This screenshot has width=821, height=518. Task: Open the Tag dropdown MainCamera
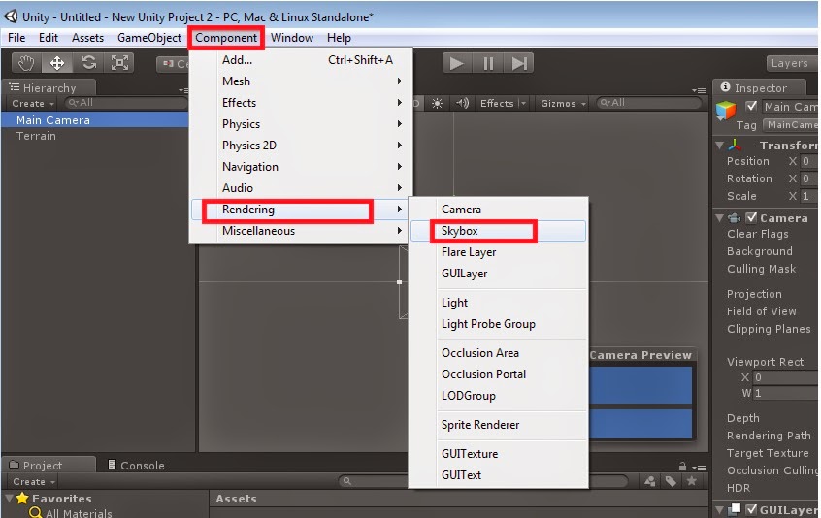point(790,124)
